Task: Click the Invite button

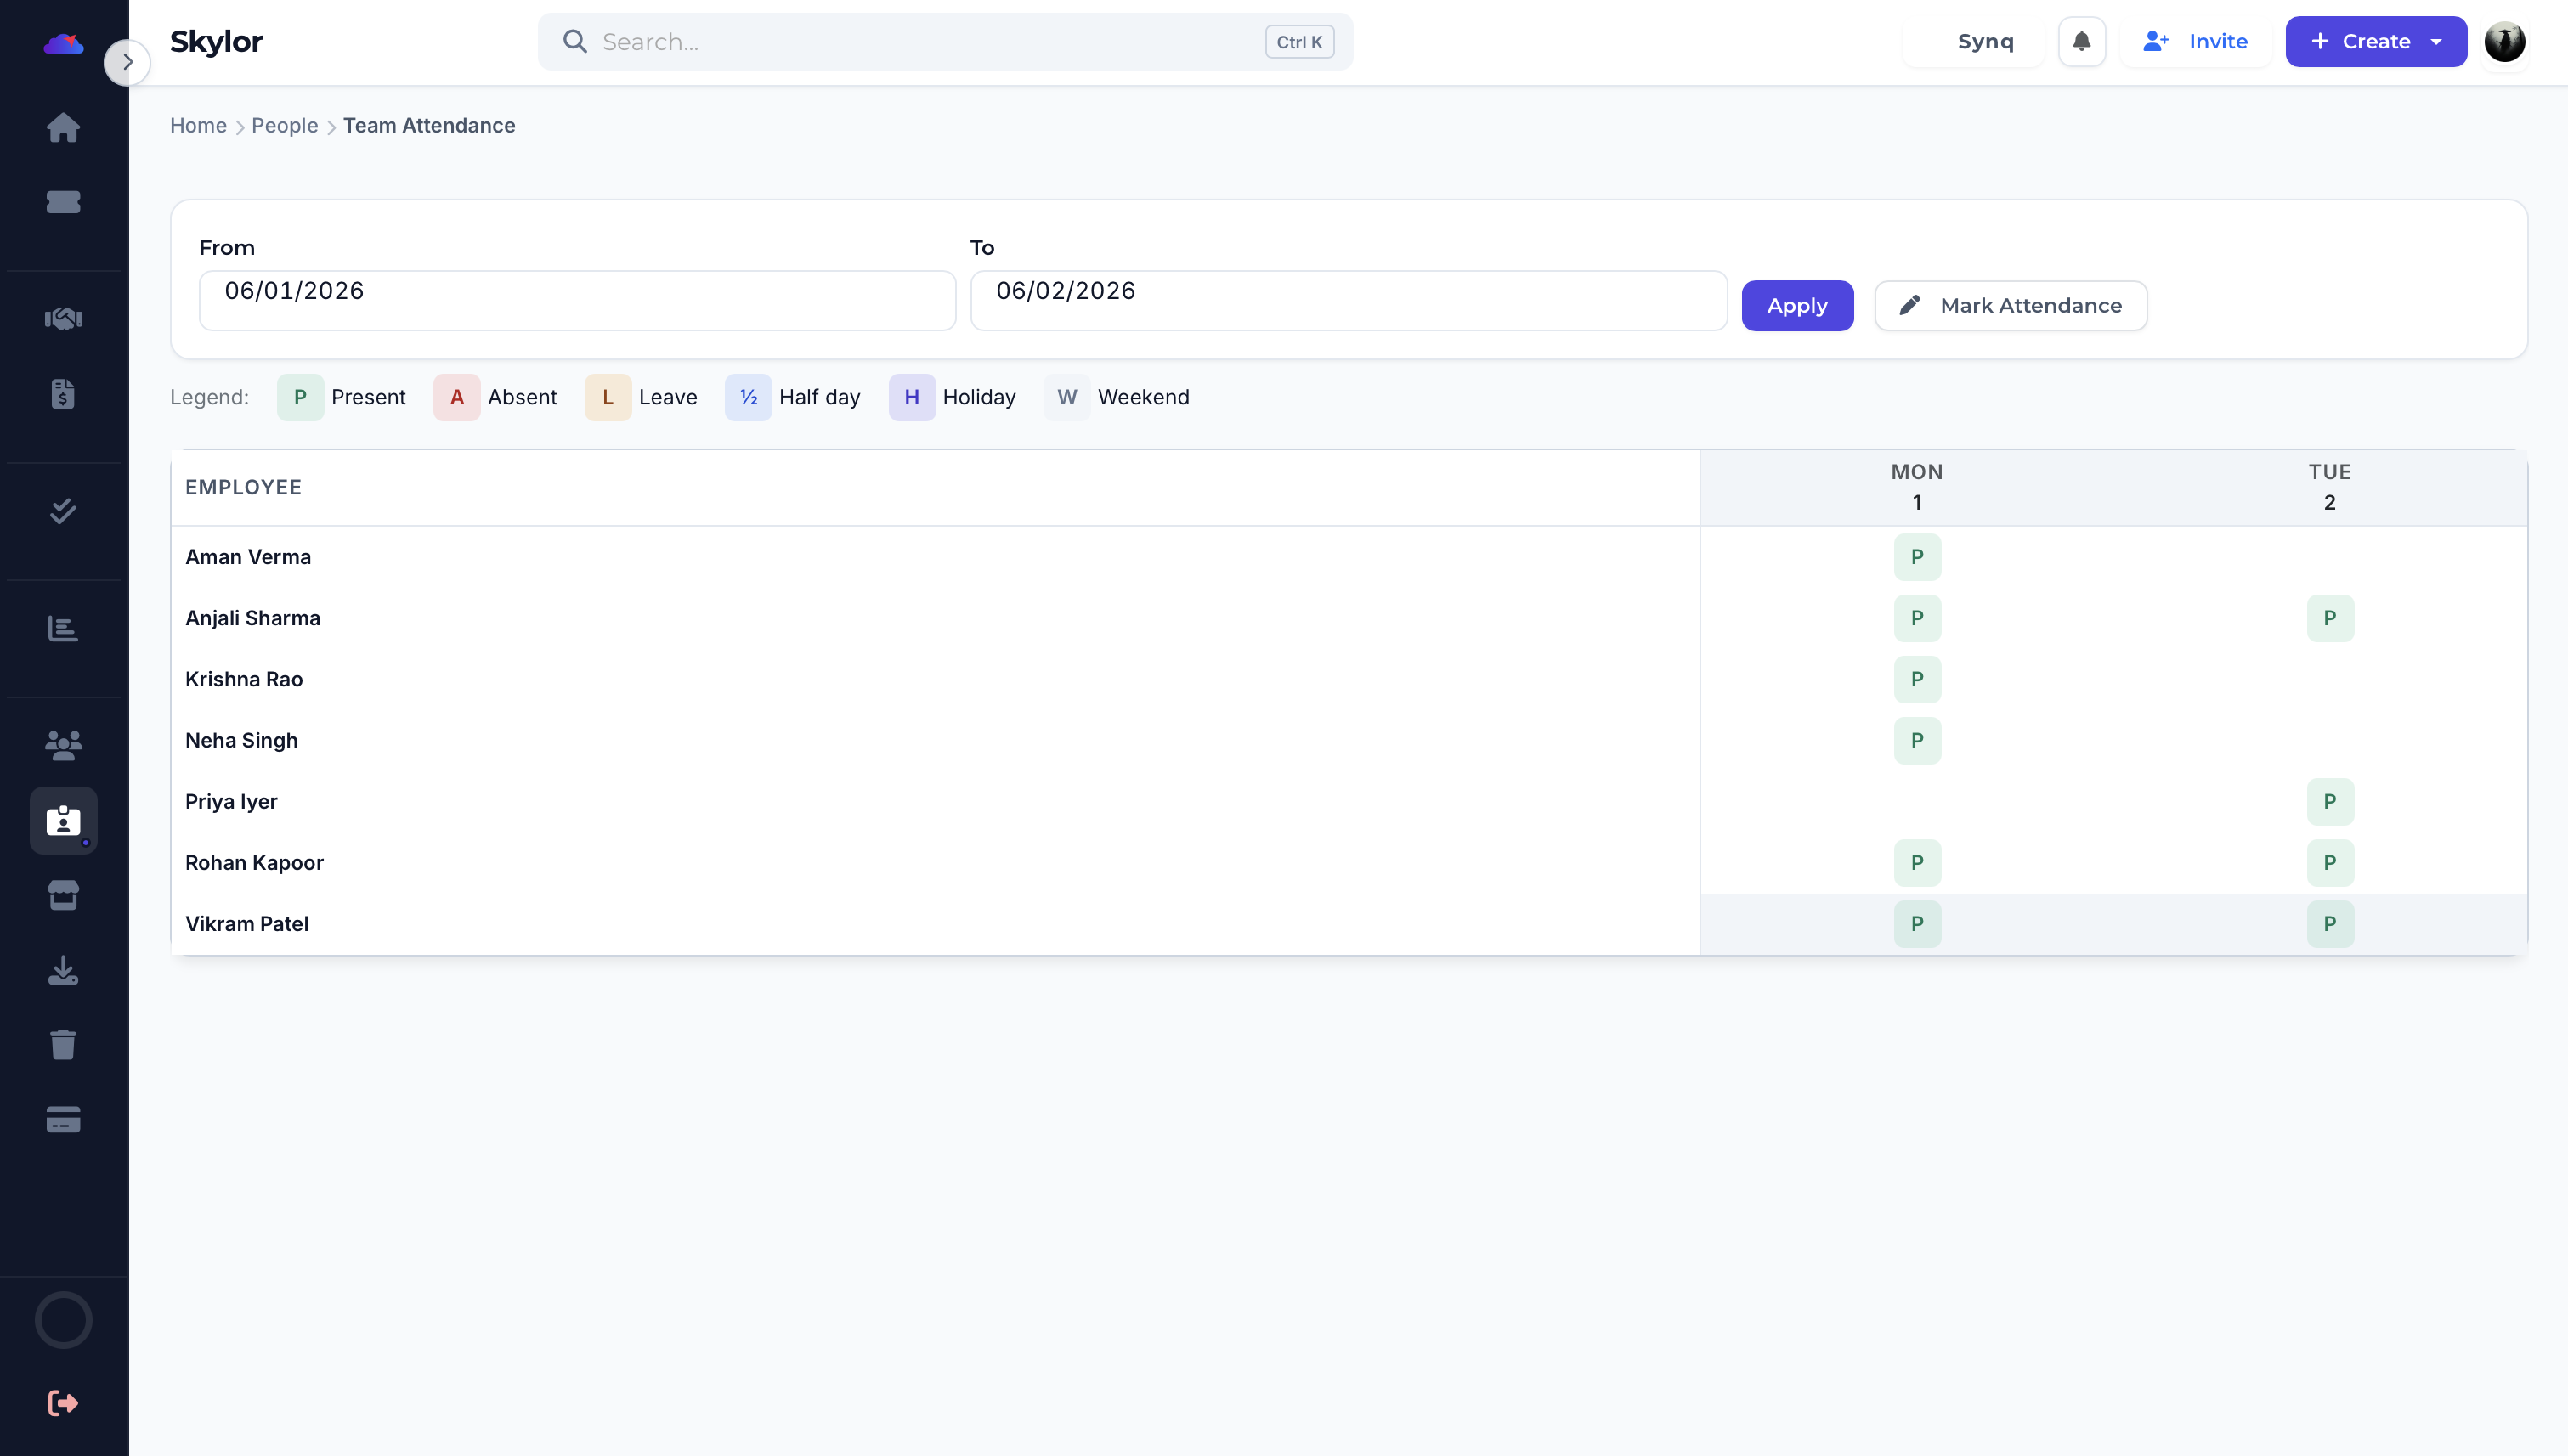Action: click(x=2195, y=41)
